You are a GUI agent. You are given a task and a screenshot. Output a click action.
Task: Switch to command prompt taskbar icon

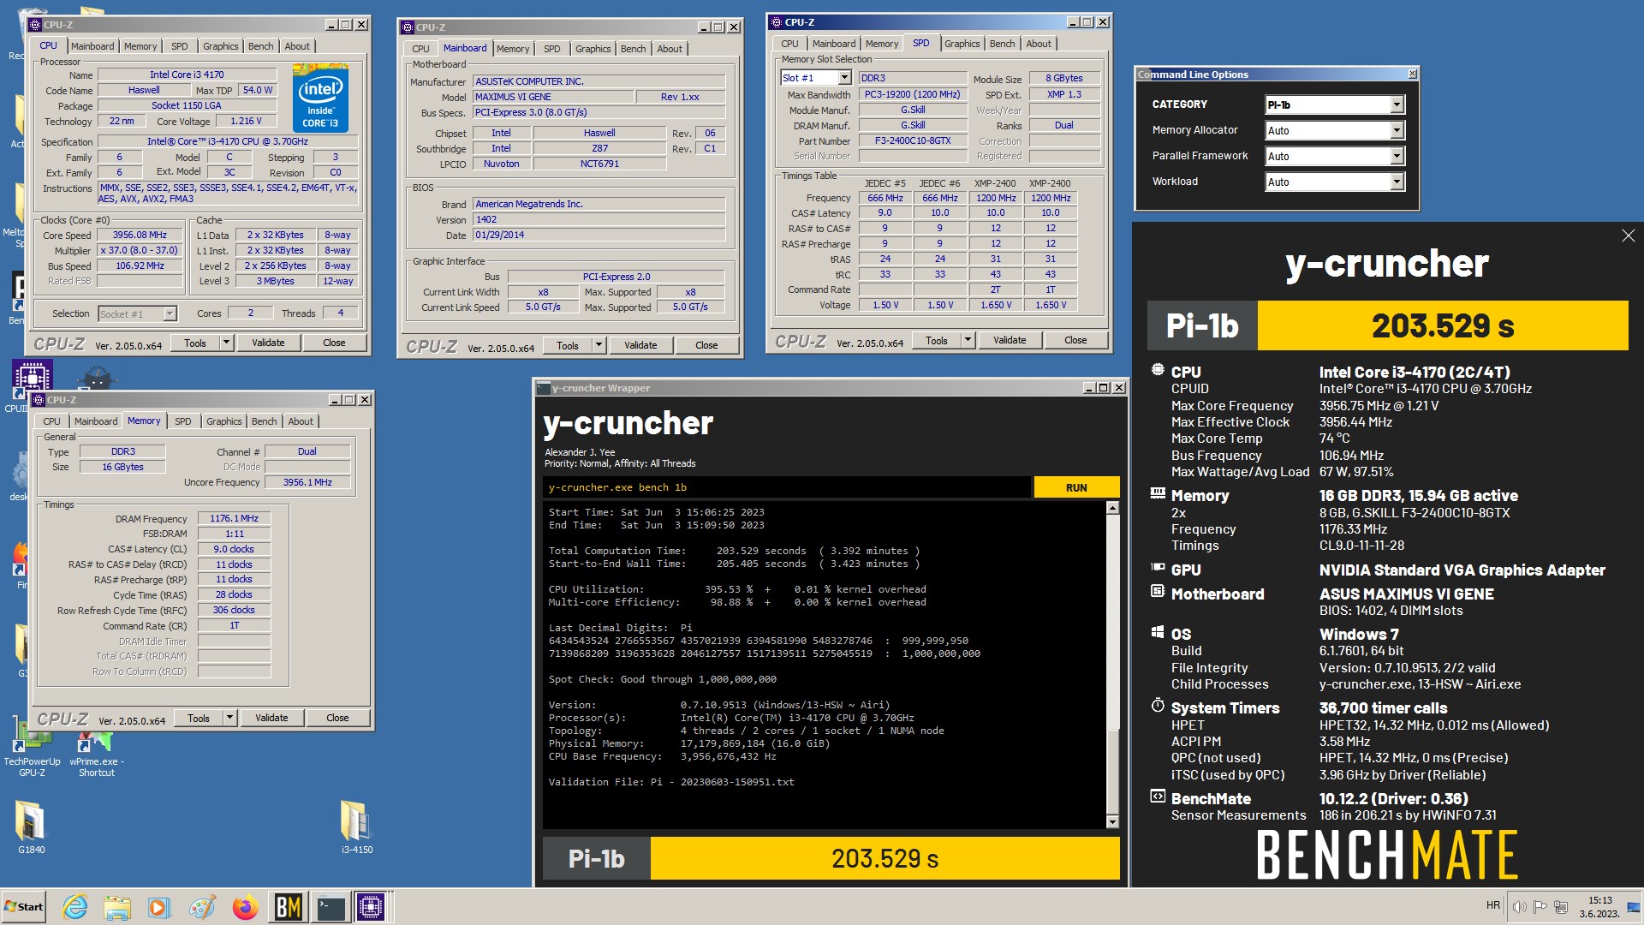click(x=331, y=906)
